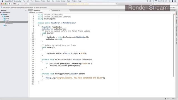This screenshot has height=100, width=178.
Task: Collapse the Assets folder
Action: 2,14
